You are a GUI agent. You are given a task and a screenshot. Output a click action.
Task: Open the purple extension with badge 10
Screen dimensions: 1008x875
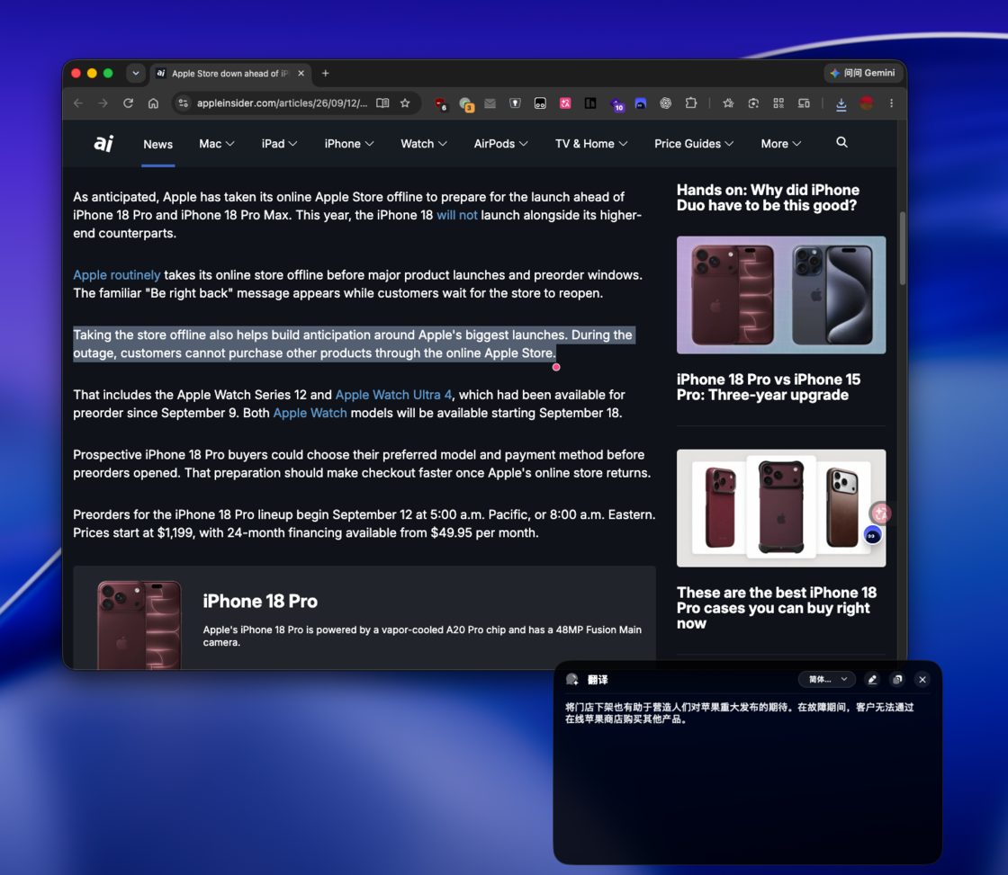tap(617, 104)
